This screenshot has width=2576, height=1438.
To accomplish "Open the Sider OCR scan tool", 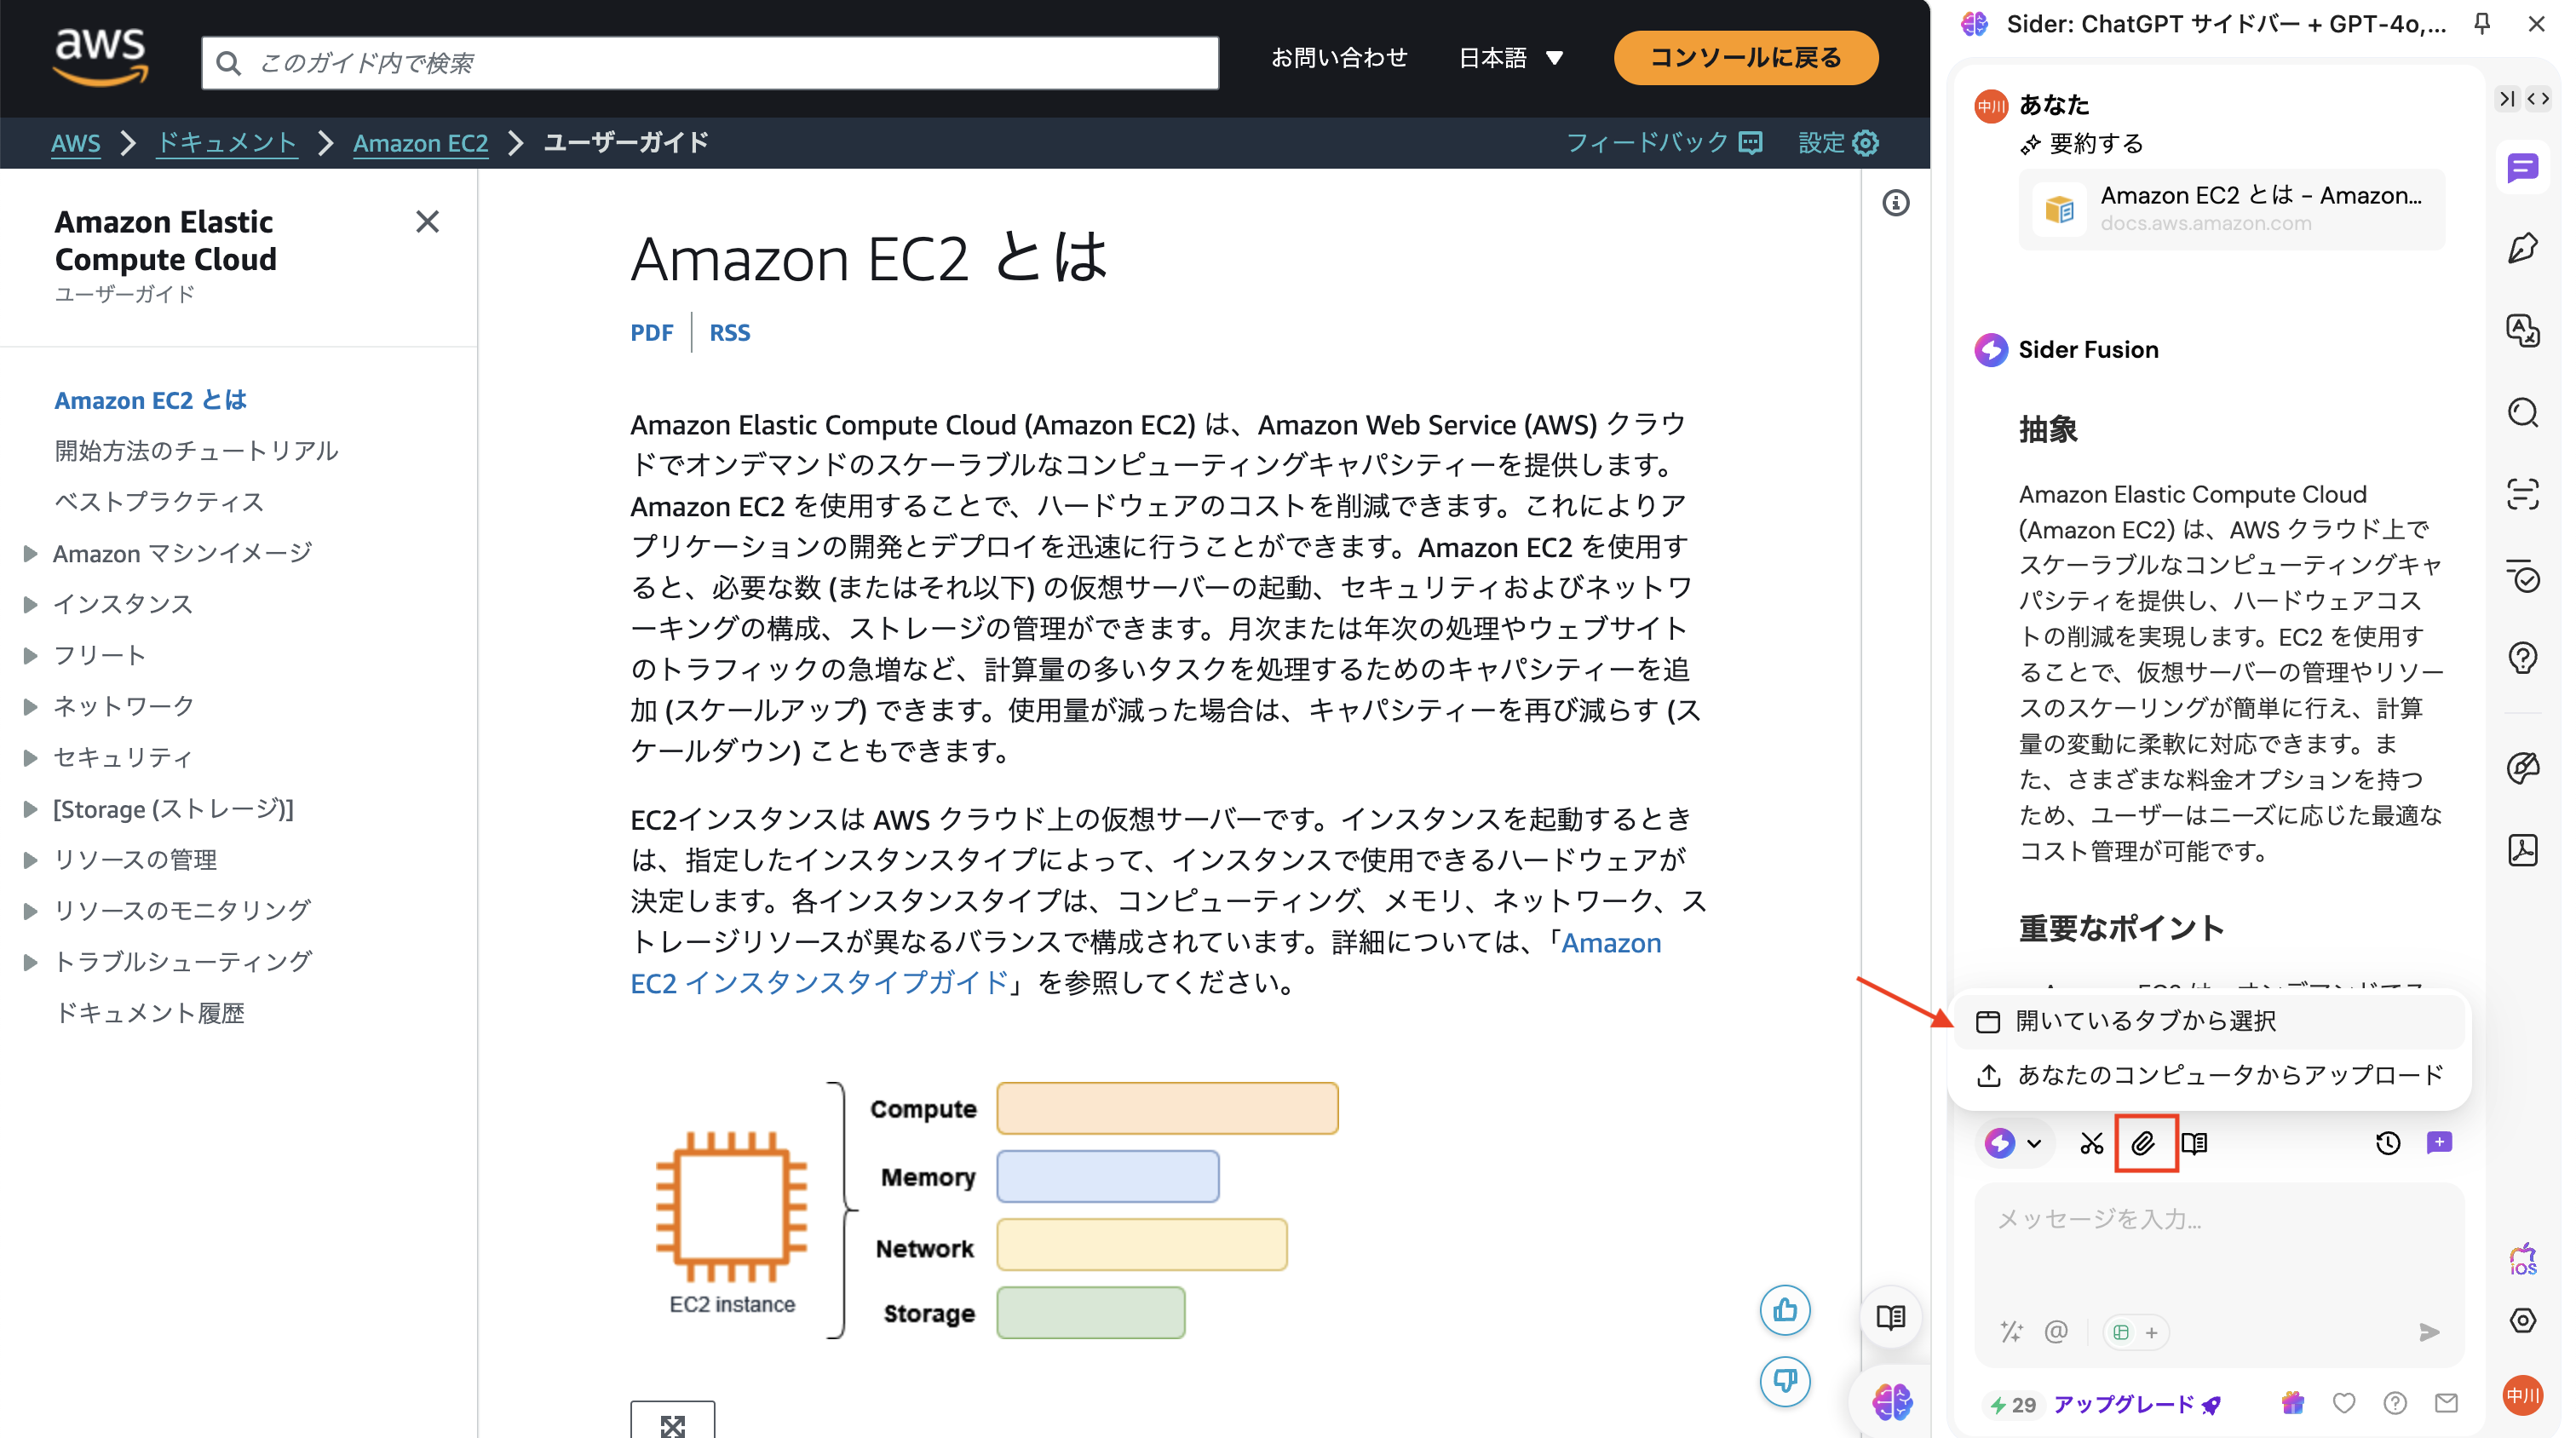I will click(2522, 494).
